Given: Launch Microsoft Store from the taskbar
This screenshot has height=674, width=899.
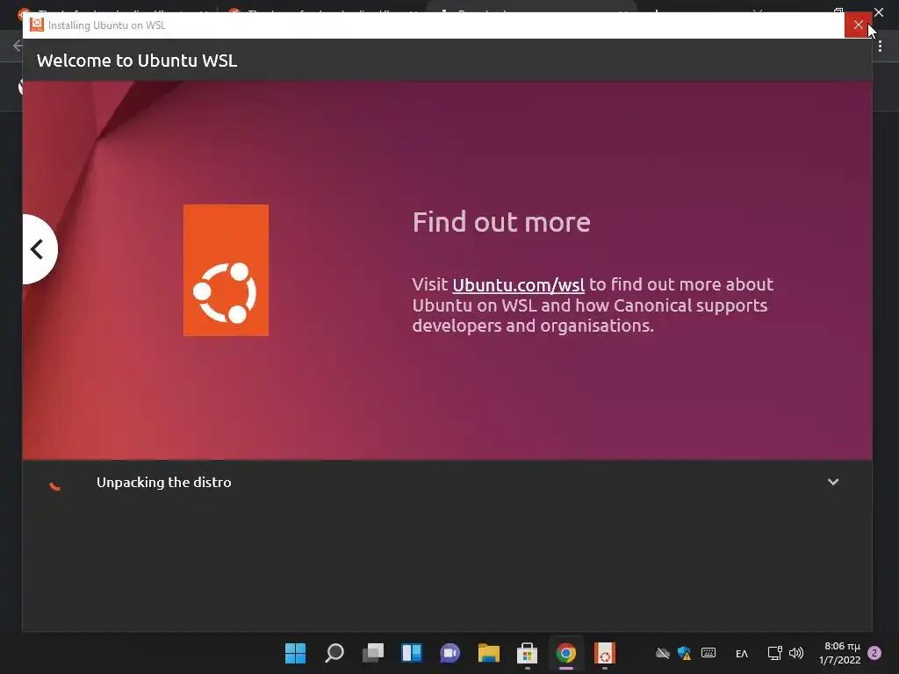Looking at the screenshot, I should [527, 653].
